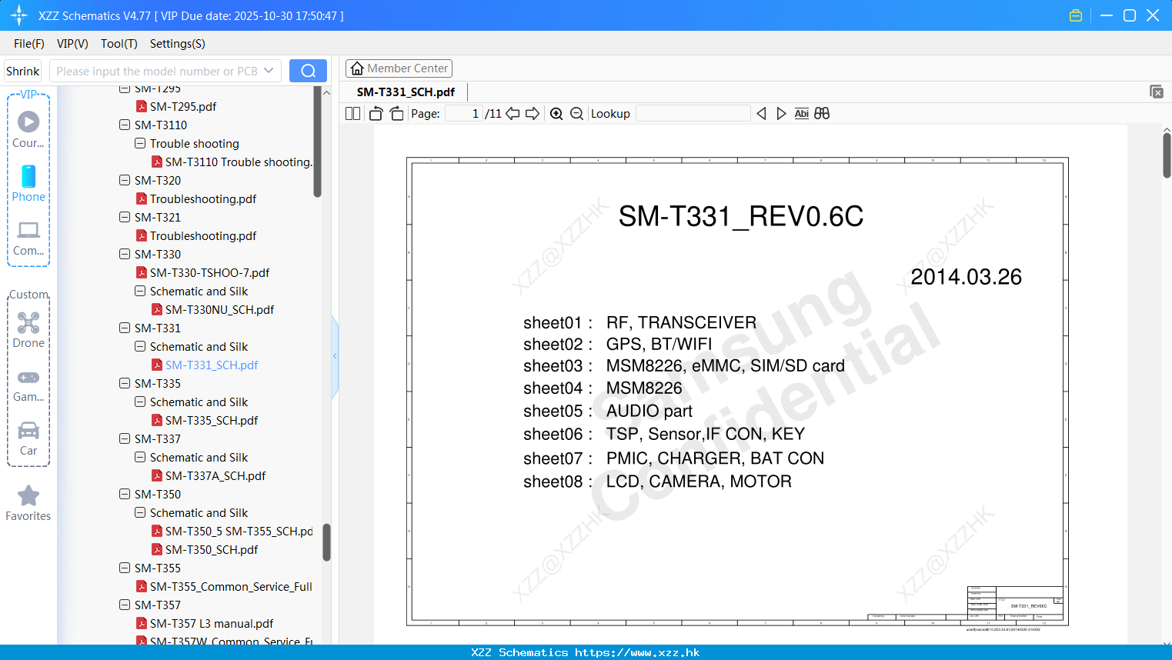Screen dimensions: 1172x660
Task: Open Tool menu
Action: [119, 44]
